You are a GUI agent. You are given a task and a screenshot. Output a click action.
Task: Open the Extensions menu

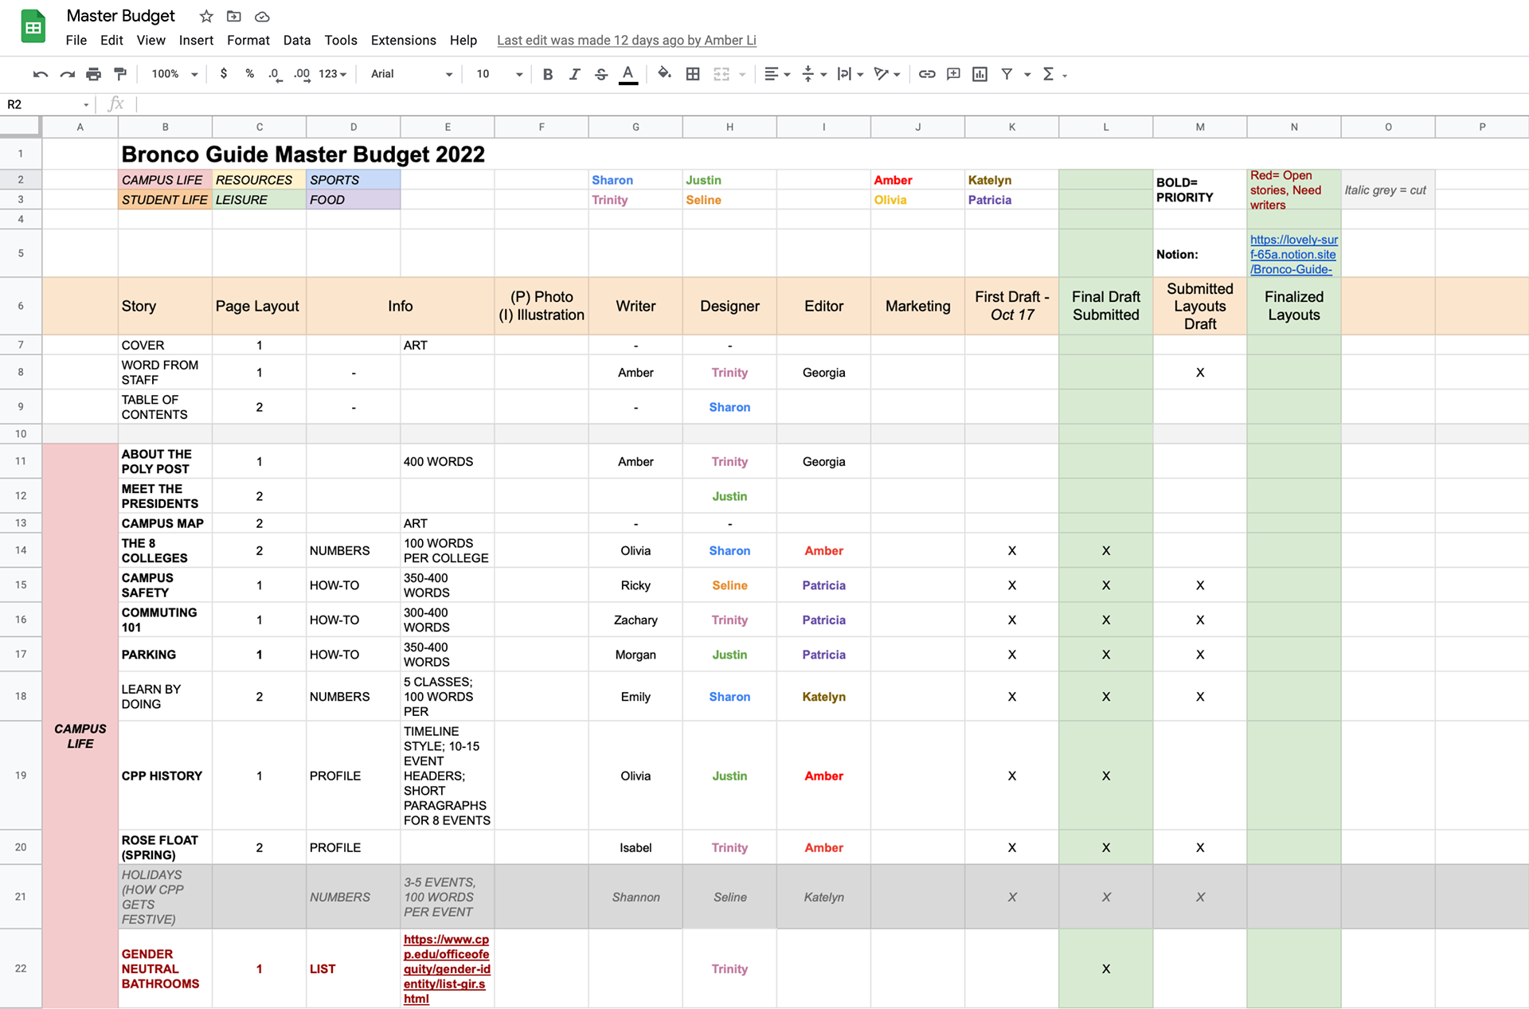tap(404, 40)
